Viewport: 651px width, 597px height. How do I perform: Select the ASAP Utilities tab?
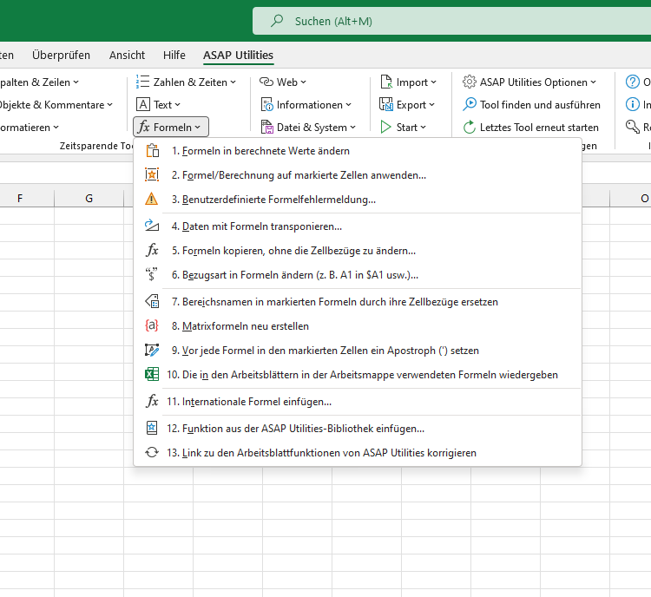tap(239, 55)
